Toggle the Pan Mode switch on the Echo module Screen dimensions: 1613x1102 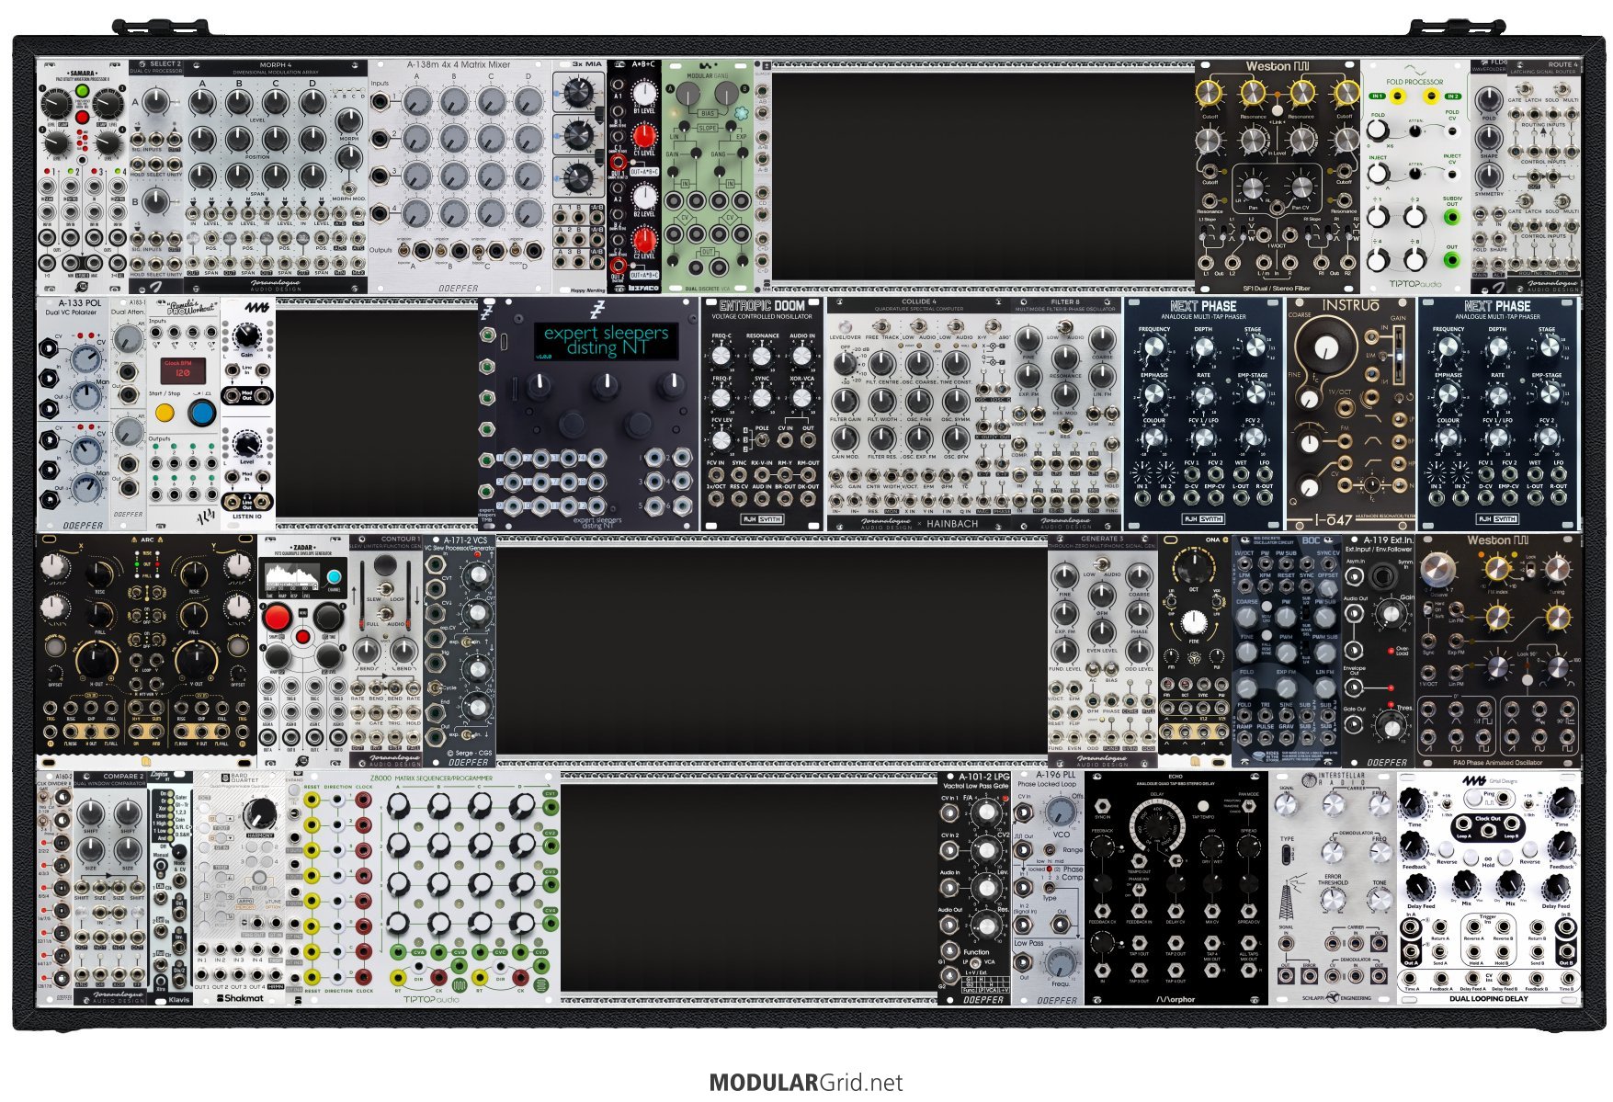coord(1247,805)
